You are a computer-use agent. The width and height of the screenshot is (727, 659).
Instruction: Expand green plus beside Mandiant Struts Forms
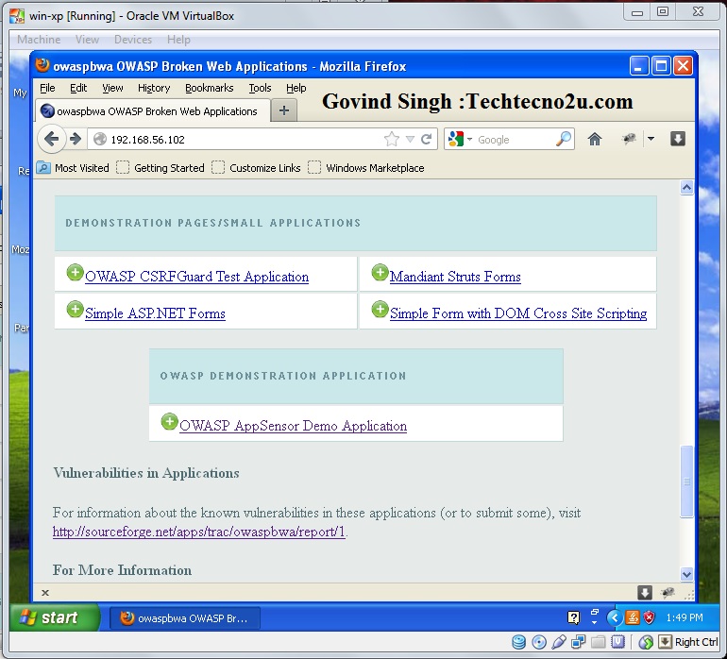click(380, 273)
